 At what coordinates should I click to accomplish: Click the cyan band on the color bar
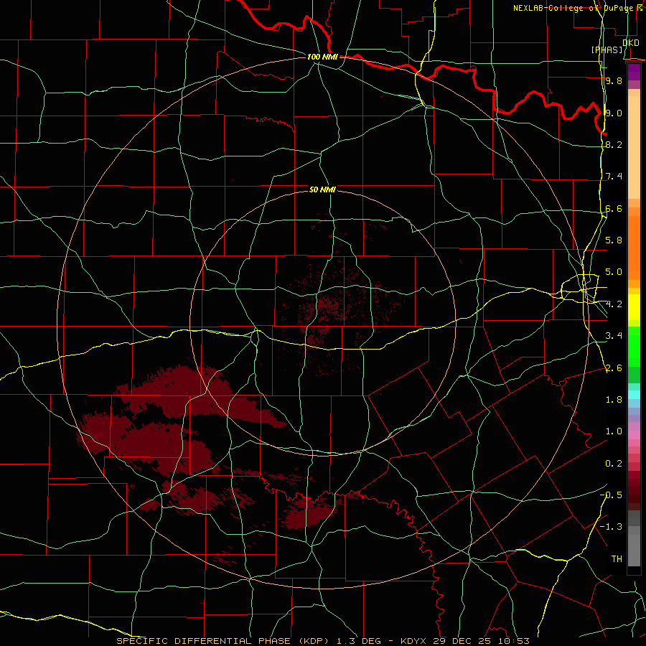click(x=634, y=395)
